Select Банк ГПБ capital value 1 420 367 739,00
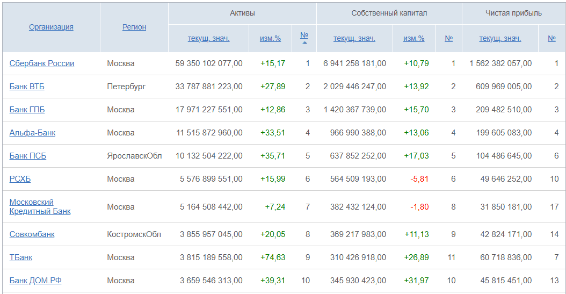Viewport: 566px width, 294px height. tap(355, 110)
